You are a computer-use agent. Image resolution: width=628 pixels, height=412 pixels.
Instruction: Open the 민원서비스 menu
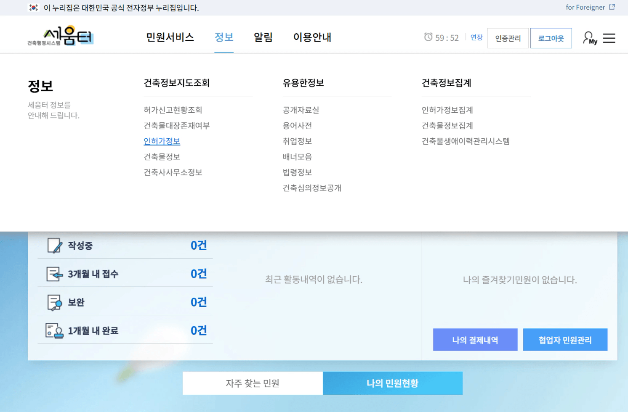click(x=170, y=37)
